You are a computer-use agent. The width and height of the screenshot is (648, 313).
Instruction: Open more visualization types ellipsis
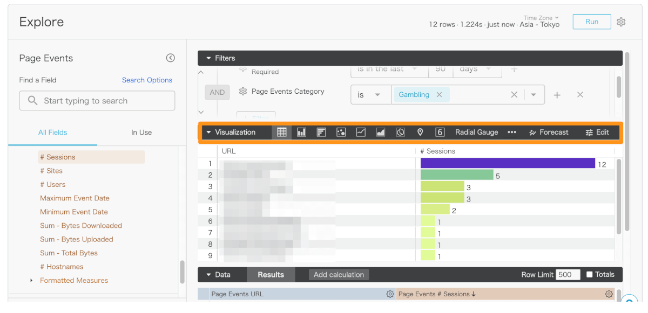point(512,133)
